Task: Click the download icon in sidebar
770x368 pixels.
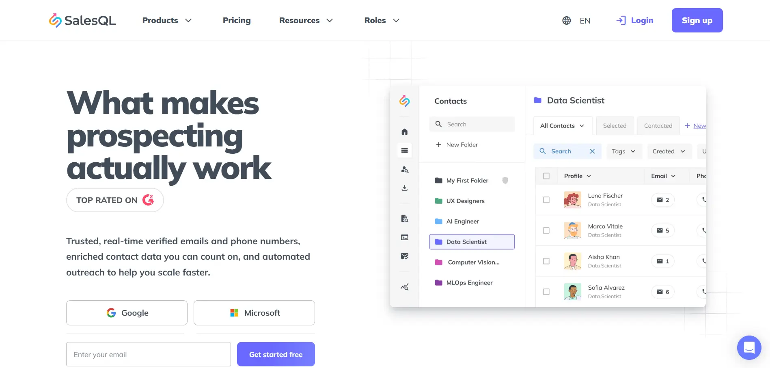Action: [x=405, y=188]
